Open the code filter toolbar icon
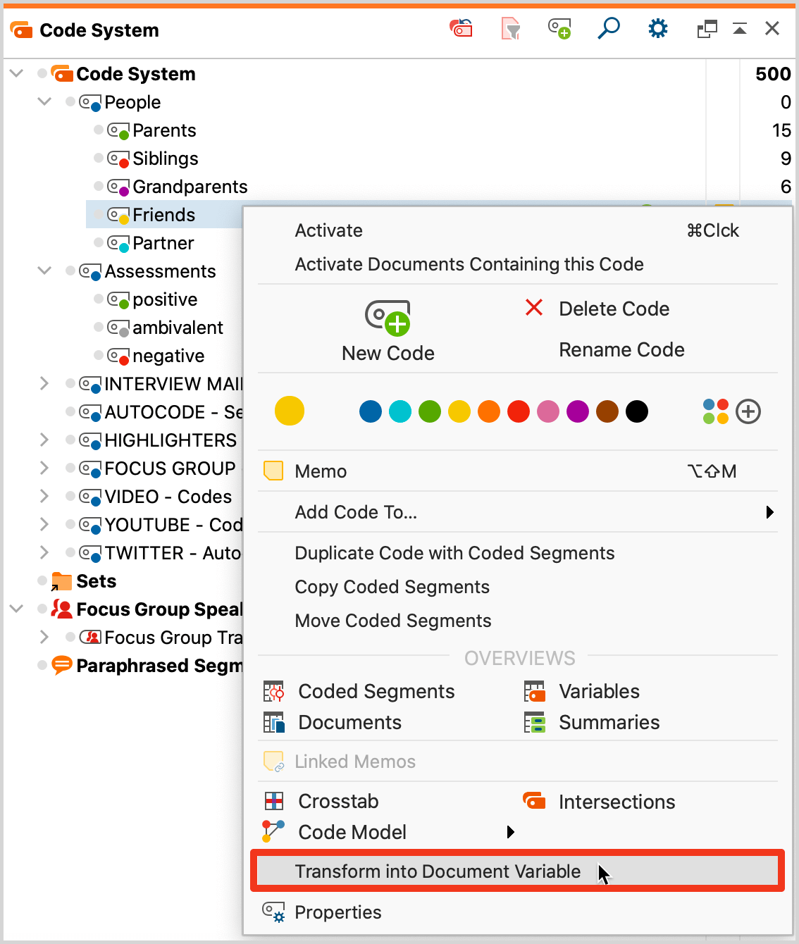Image resolution: width=799 pixels, height=944 pixels. [511, 29]
